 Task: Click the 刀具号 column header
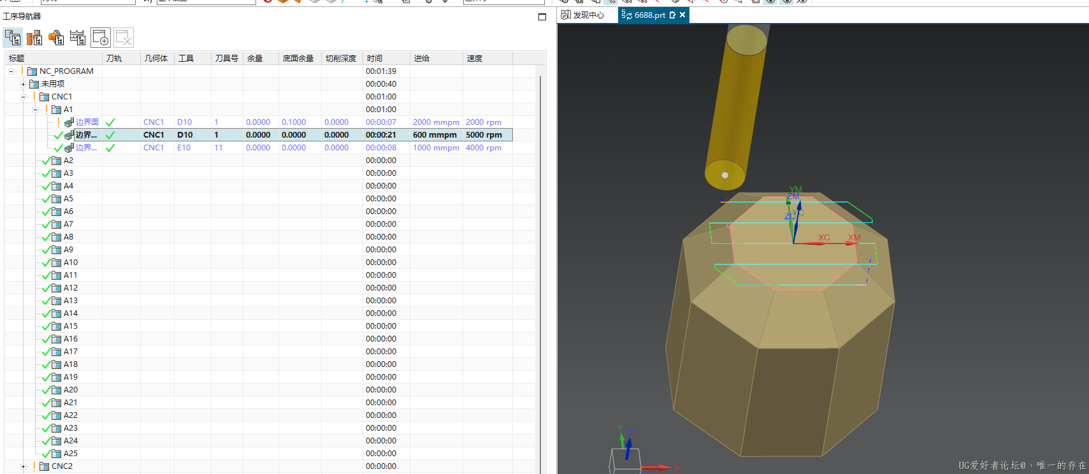tap(227, 59)
